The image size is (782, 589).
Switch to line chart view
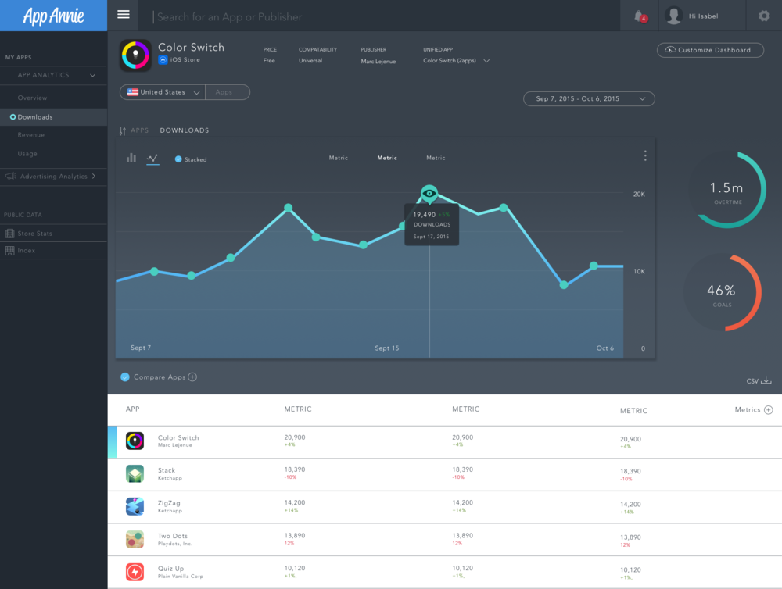click(x=152, y=159)
